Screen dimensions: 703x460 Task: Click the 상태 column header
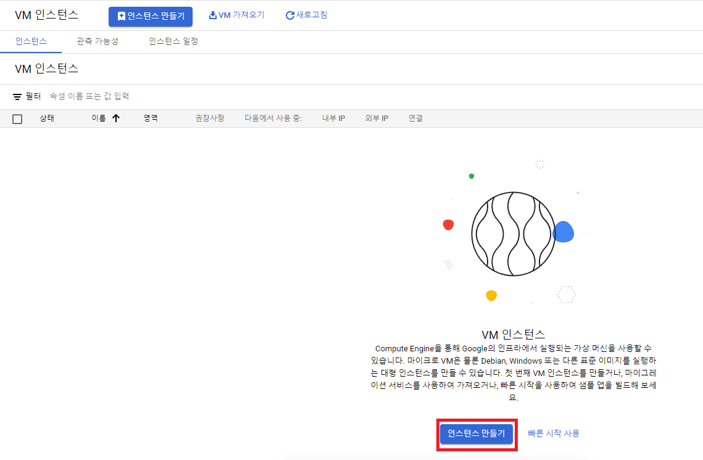(47, 119)
